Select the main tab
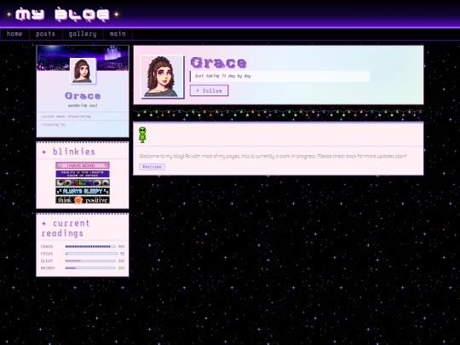 (118, 34)
